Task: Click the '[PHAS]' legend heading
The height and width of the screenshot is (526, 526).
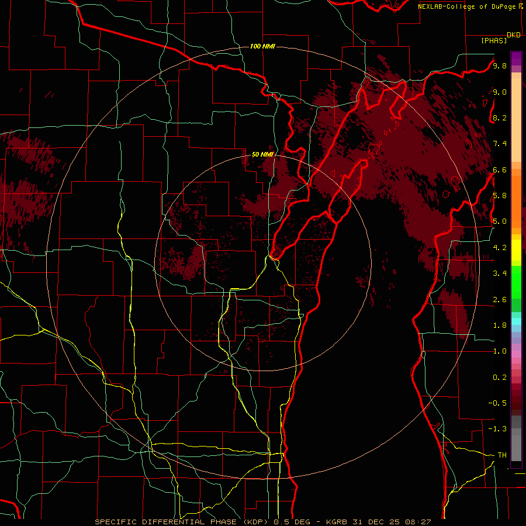Action: 494,40
